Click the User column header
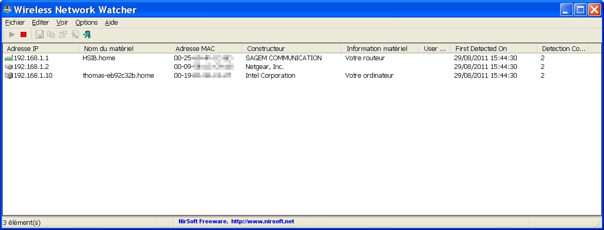This screenshot has width=604, height=230. (434, 48)
